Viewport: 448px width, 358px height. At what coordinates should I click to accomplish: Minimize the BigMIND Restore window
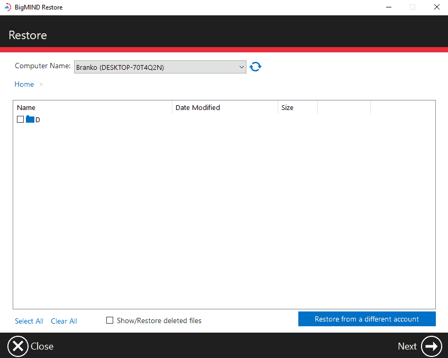(389, 7)
